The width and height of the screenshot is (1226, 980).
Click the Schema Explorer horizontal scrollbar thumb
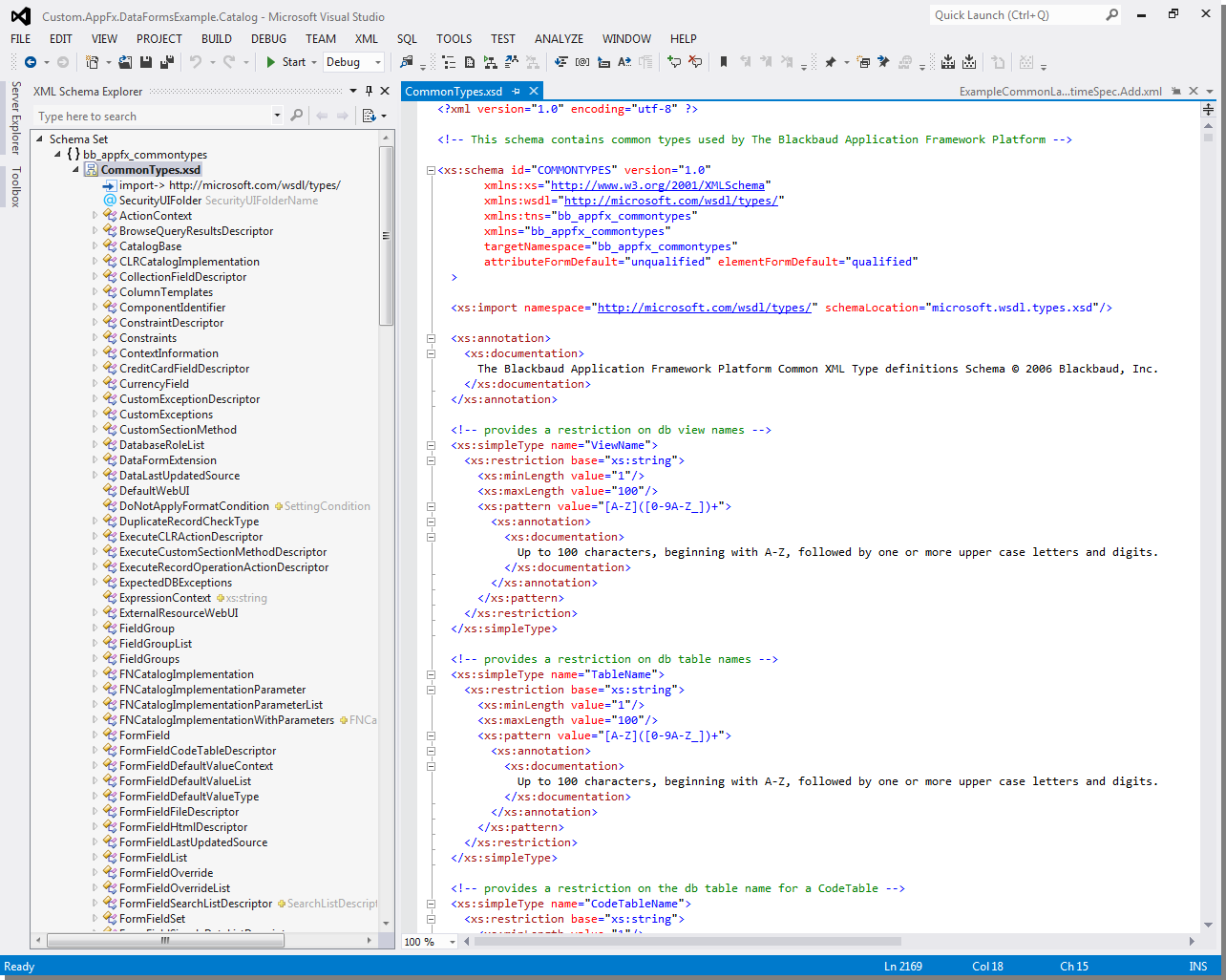[166, 941]
